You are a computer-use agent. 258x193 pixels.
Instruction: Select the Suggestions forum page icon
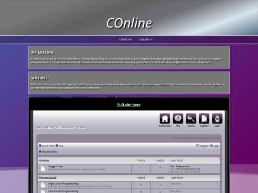pyautogui.click(x=43, y=169)
